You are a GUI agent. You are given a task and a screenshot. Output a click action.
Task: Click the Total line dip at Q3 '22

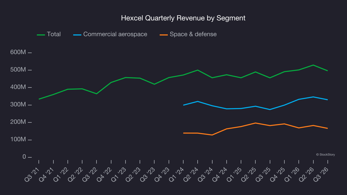pyautogui.click(x=97, y=94)
